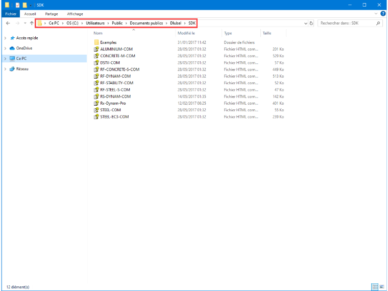388x291 pixels.
Task: Click the Dossier de fichiers type text
Action: click(x=239, y=42)
